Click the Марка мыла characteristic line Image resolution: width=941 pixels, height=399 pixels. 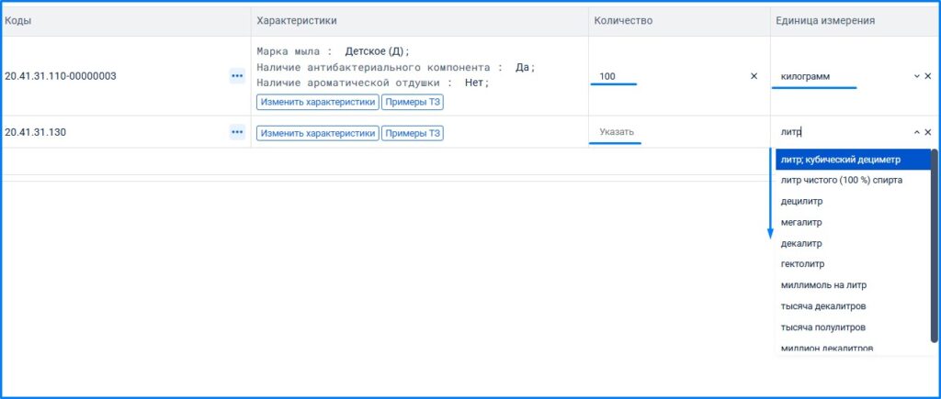tap(333, 51)
